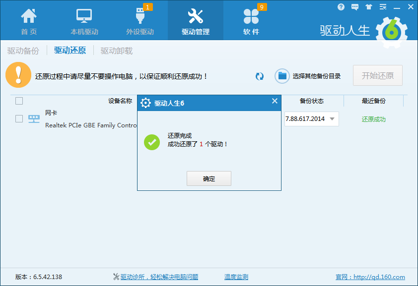Open 外设驱动 peripheral drivers section

click(139, 21)
